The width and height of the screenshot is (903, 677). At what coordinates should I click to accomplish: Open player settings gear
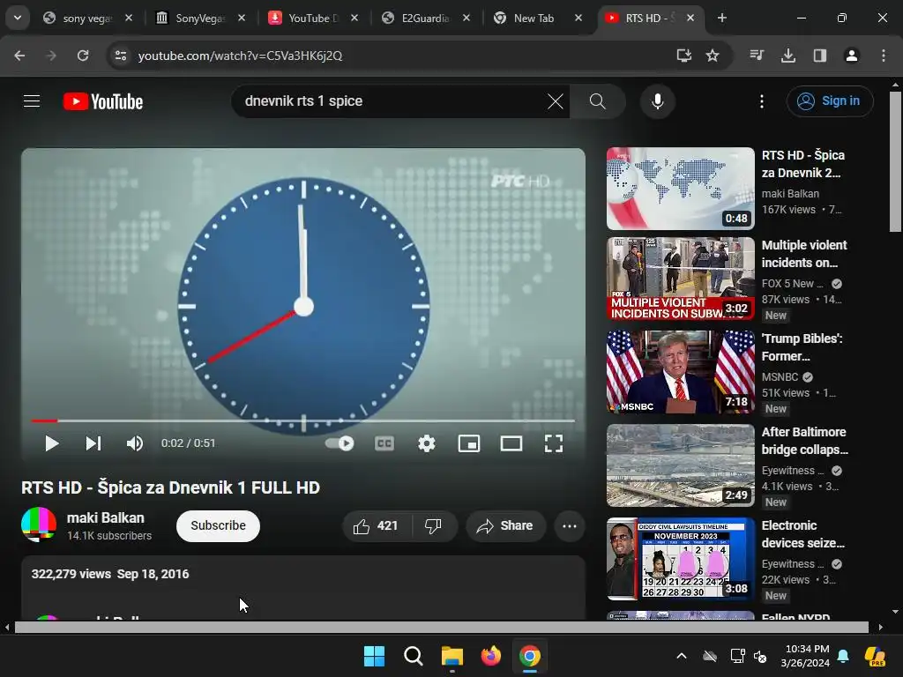click(x=426, y=443)
